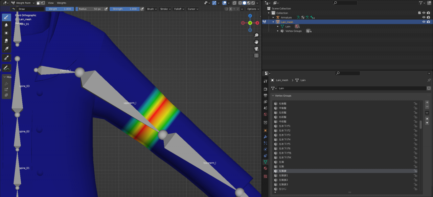The height and width of the screenshot is (197, 433).
Task: Select the Blur brush tool
Action: pos(6,25)
